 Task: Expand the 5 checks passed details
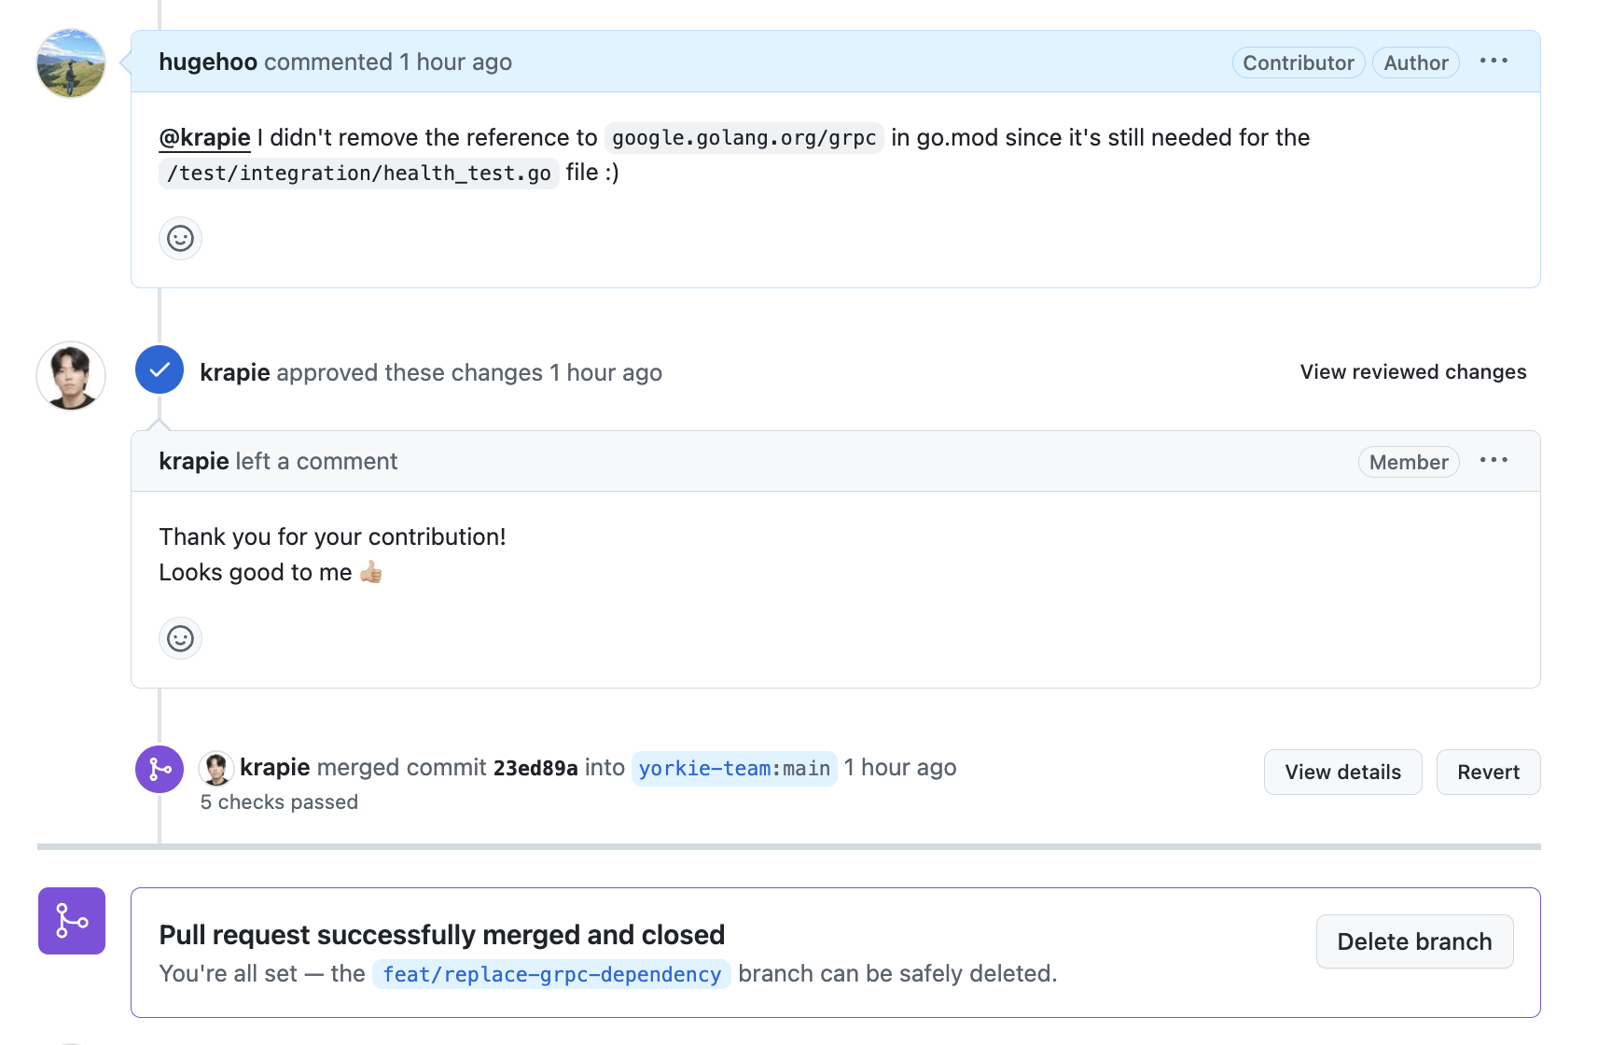pos(279,802)
